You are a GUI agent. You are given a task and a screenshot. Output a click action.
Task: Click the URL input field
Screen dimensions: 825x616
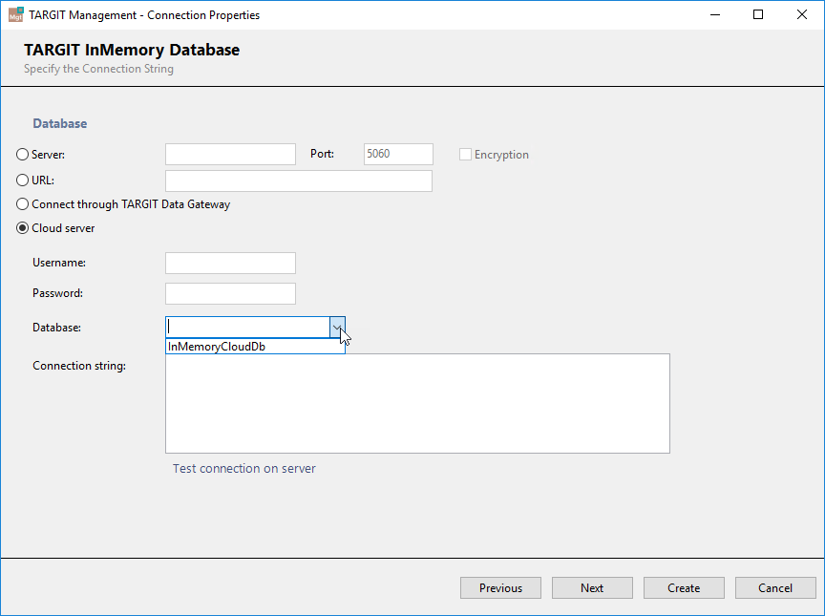pos(299,181)
